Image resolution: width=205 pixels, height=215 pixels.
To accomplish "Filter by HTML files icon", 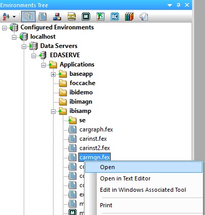I will pos(72,16).
